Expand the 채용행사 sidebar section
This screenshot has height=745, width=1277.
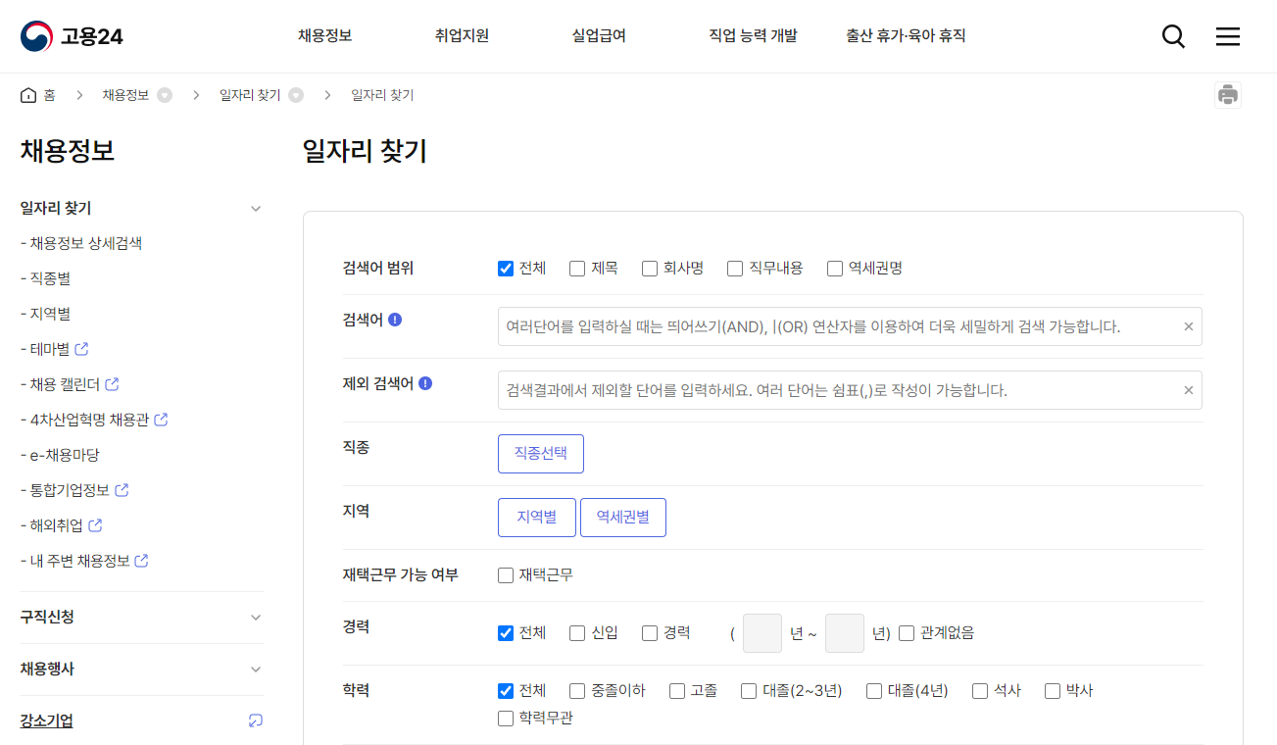[x=256, y=670]
